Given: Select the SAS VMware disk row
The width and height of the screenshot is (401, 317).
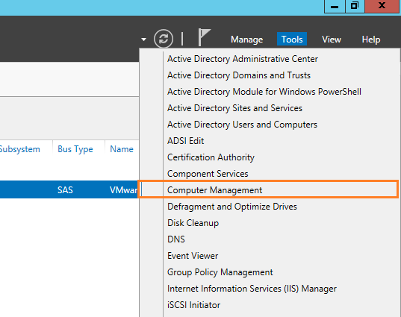Looking at the screenshot, I should point(69,189).
